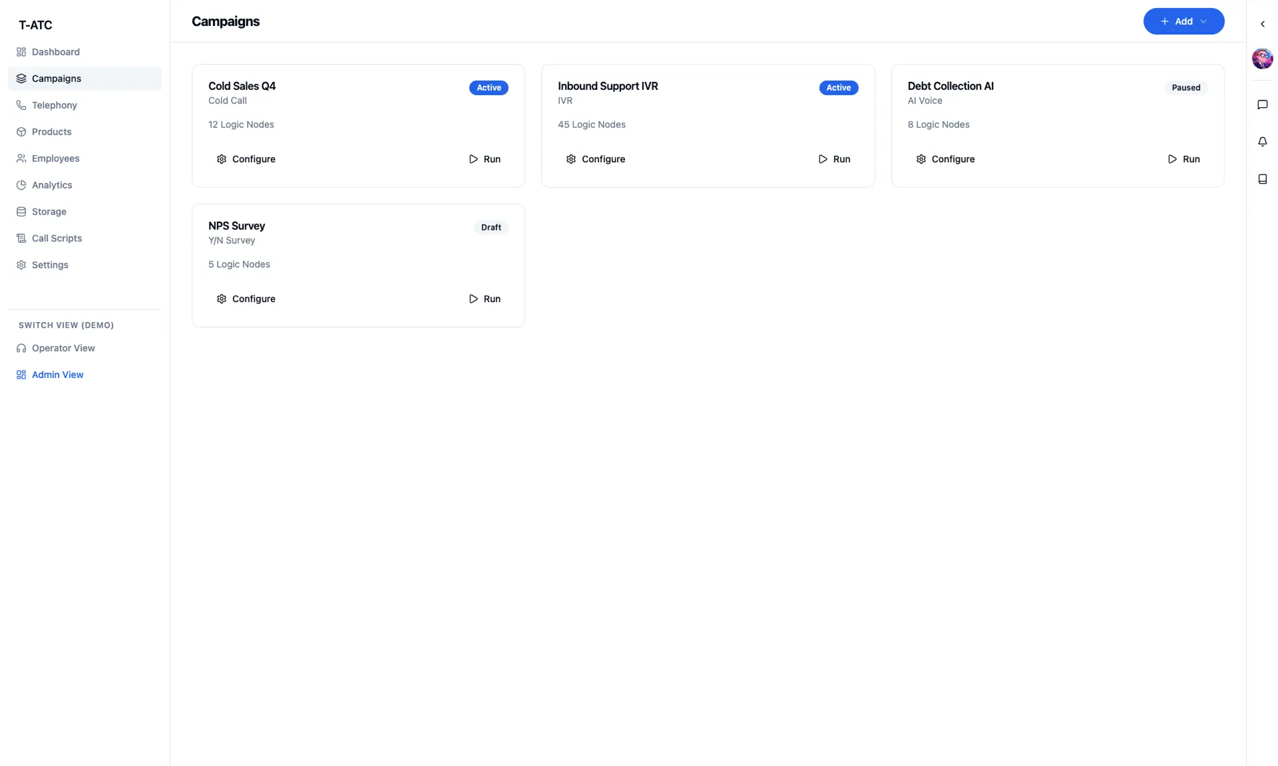Open the chat bubble icon panel
Screen dimensions: 1278x766
point(1263,104)
